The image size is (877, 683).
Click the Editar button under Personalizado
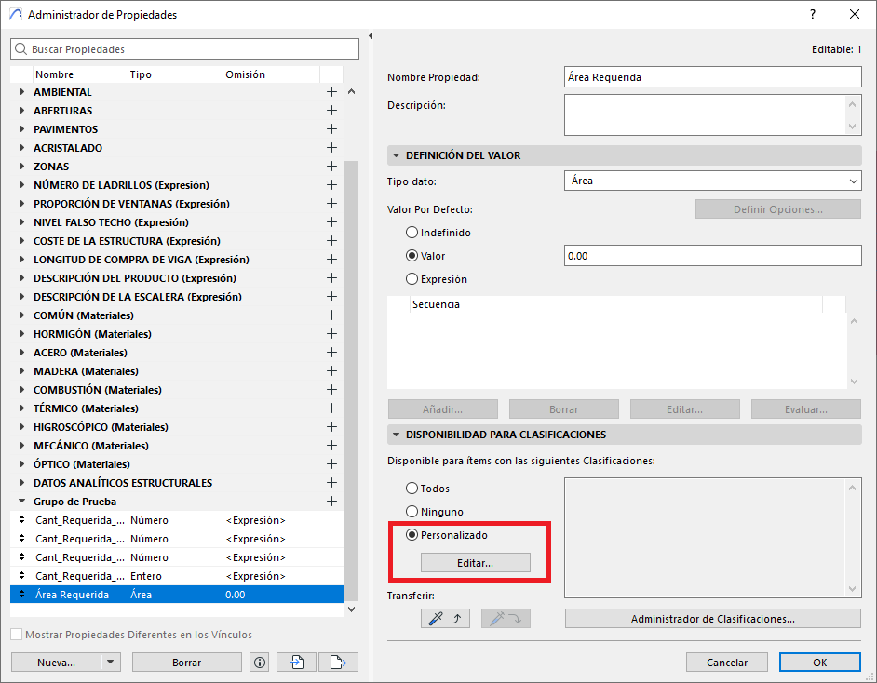[475, 563]
